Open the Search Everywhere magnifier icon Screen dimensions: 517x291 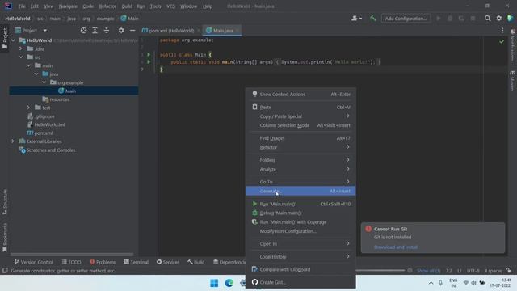click(487, 19)
